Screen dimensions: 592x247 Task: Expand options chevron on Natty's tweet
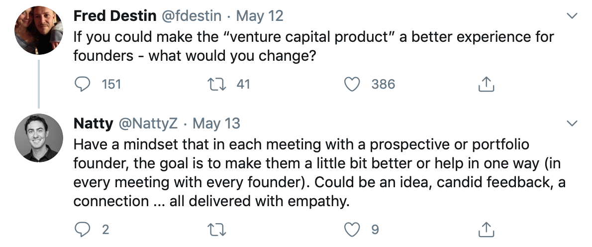click(573, 123)
